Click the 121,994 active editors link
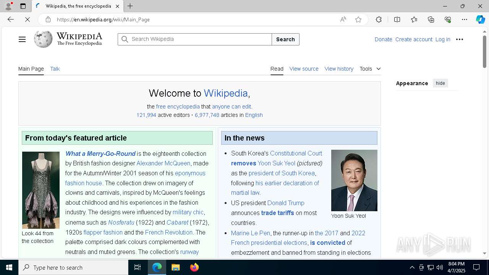The width and height of the screenshot is (489, 275). tap(146, 115)
